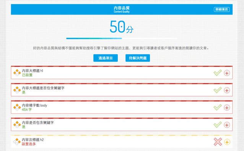Expand the 內容大標題是否包含關鍵字 row plus icon
Viewport: 244px width, 151px height.
click(227, 90)
